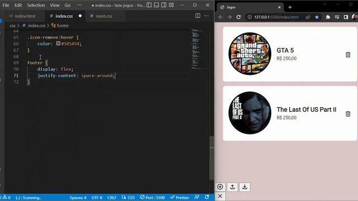Toggle primary side bar layout icon
Image resolution: width=358 pixels, height=201 pixels.
coord(149,5)
